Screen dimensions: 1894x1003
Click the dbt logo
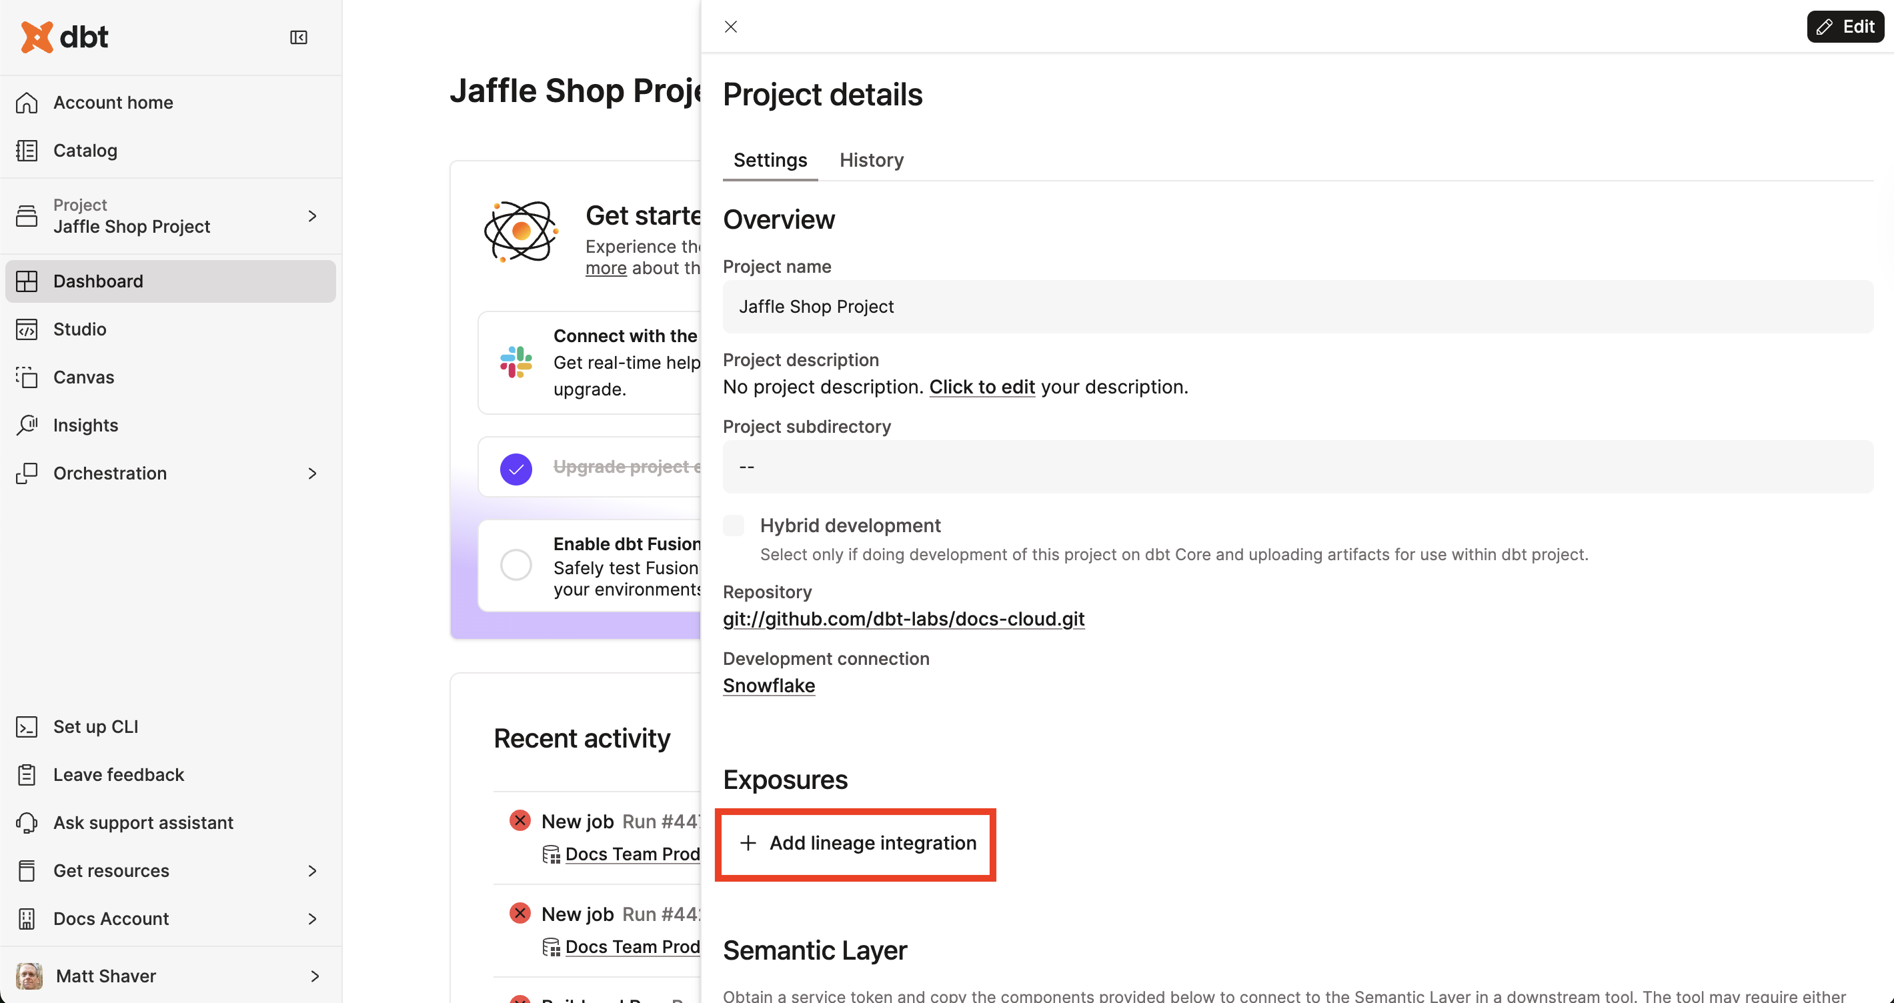(x=65, y=37)
